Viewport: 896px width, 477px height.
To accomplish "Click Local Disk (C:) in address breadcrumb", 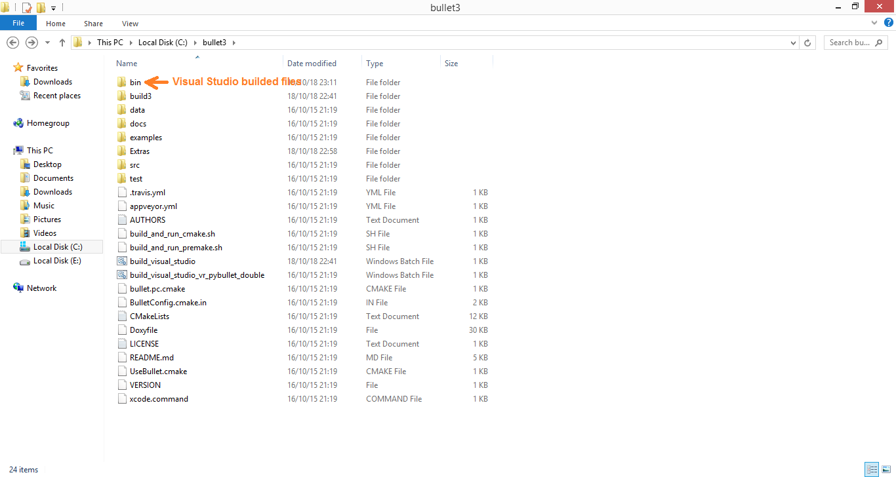I will coord(163,43).
